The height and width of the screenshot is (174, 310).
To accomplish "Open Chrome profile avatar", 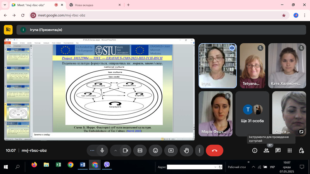I will click(296, 15).
